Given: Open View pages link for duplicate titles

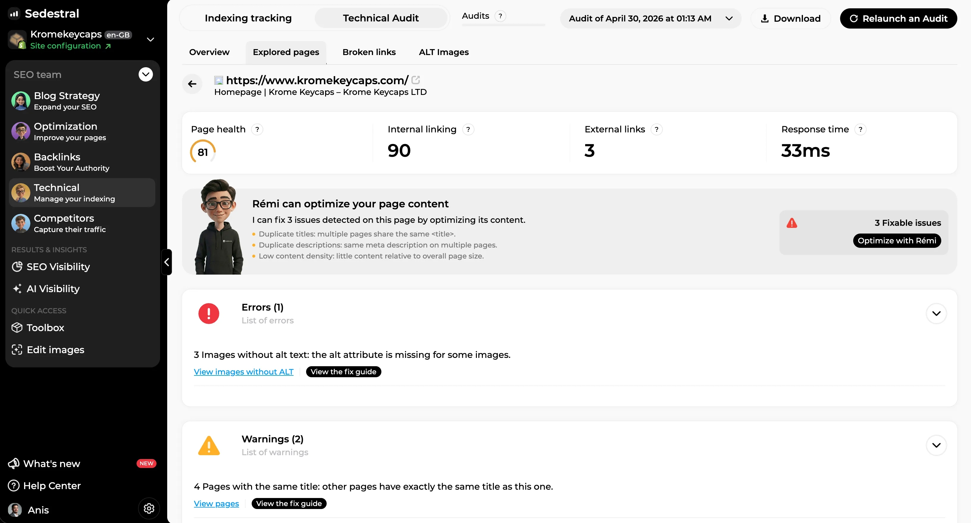Looking at the screenshot, I should tap(216, 503).
